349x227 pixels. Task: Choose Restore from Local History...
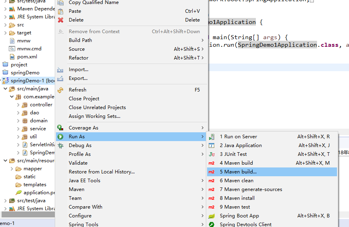tap(131, 172)
